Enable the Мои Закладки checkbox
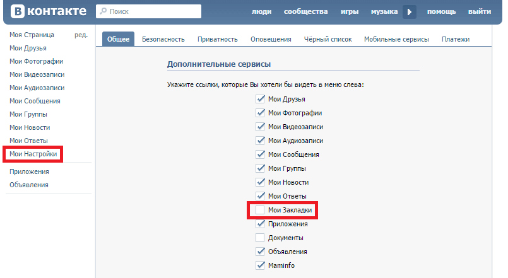Viewport: 508px width, 278px height. (260, 210)
